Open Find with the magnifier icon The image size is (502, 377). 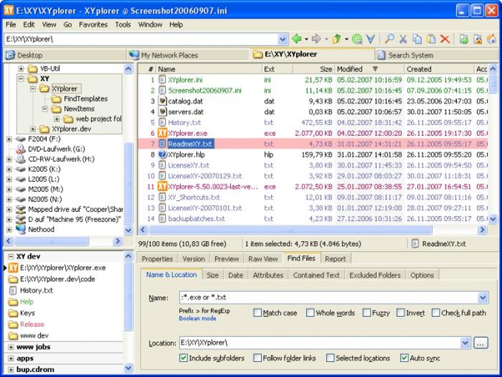tap(389, 39)
